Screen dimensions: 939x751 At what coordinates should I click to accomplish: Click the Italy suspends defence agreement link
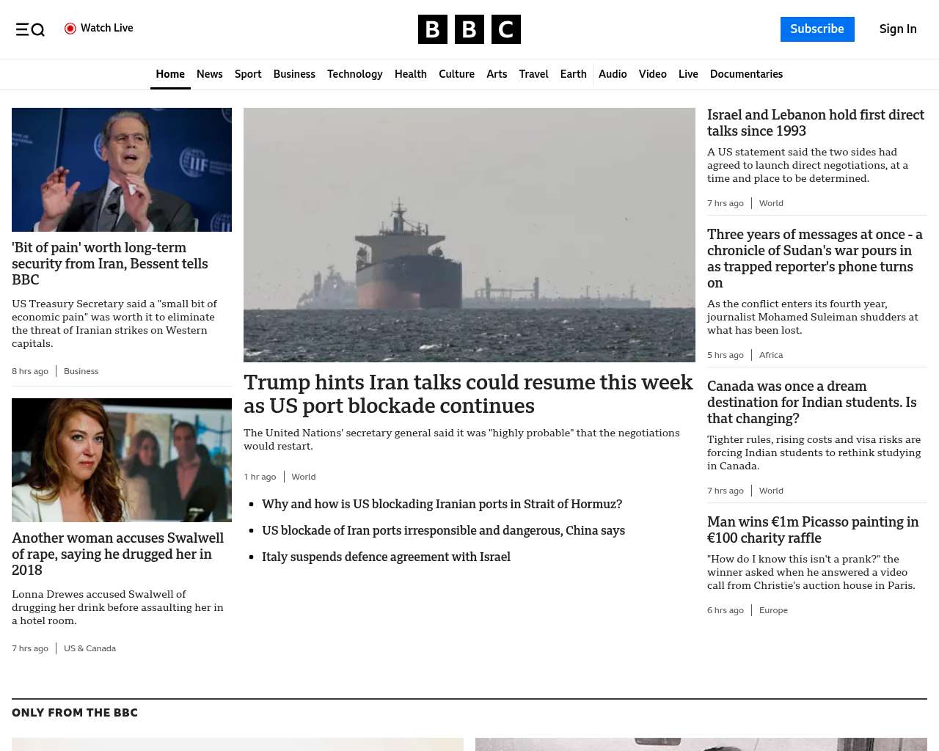(386, 557)
